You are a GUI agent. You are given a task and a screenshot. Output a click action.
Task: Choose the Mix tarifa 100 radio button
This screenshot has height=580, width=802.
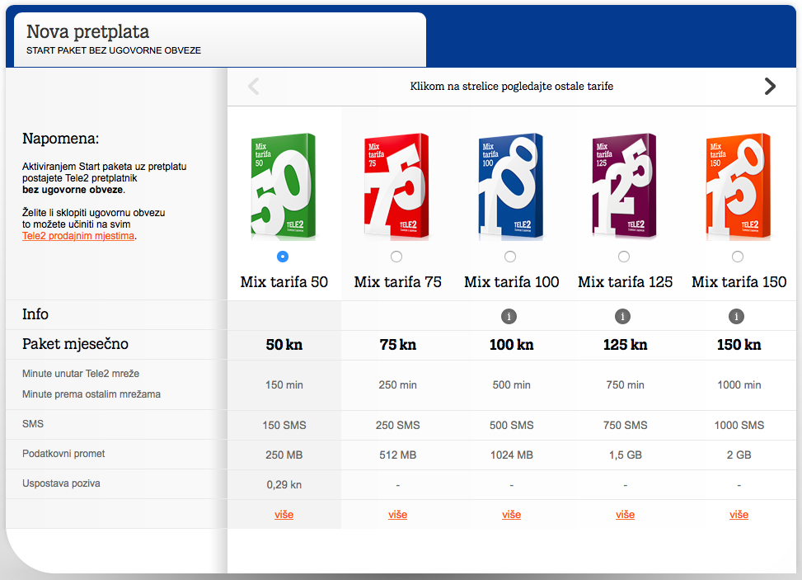510,257
